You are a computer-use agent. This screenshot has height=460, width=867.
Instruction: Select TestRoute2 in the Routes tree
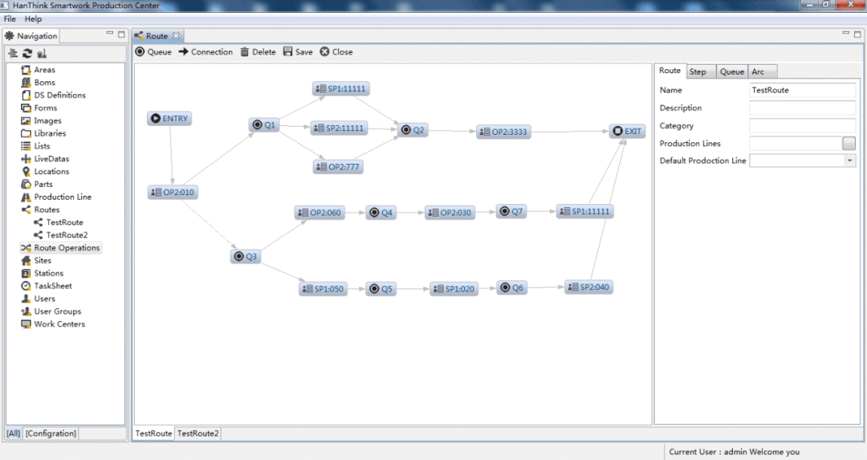pos(67,235)
